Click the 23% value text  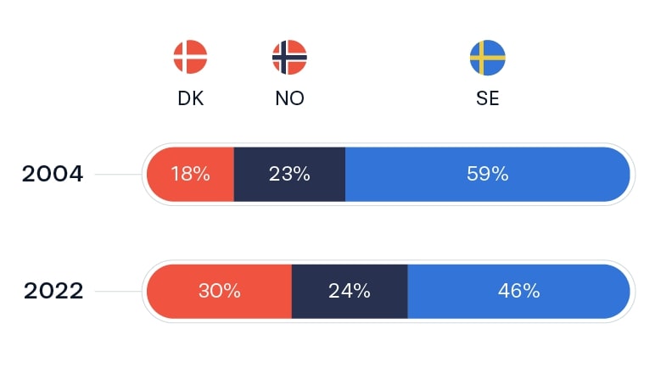click(x=289, y=175)
